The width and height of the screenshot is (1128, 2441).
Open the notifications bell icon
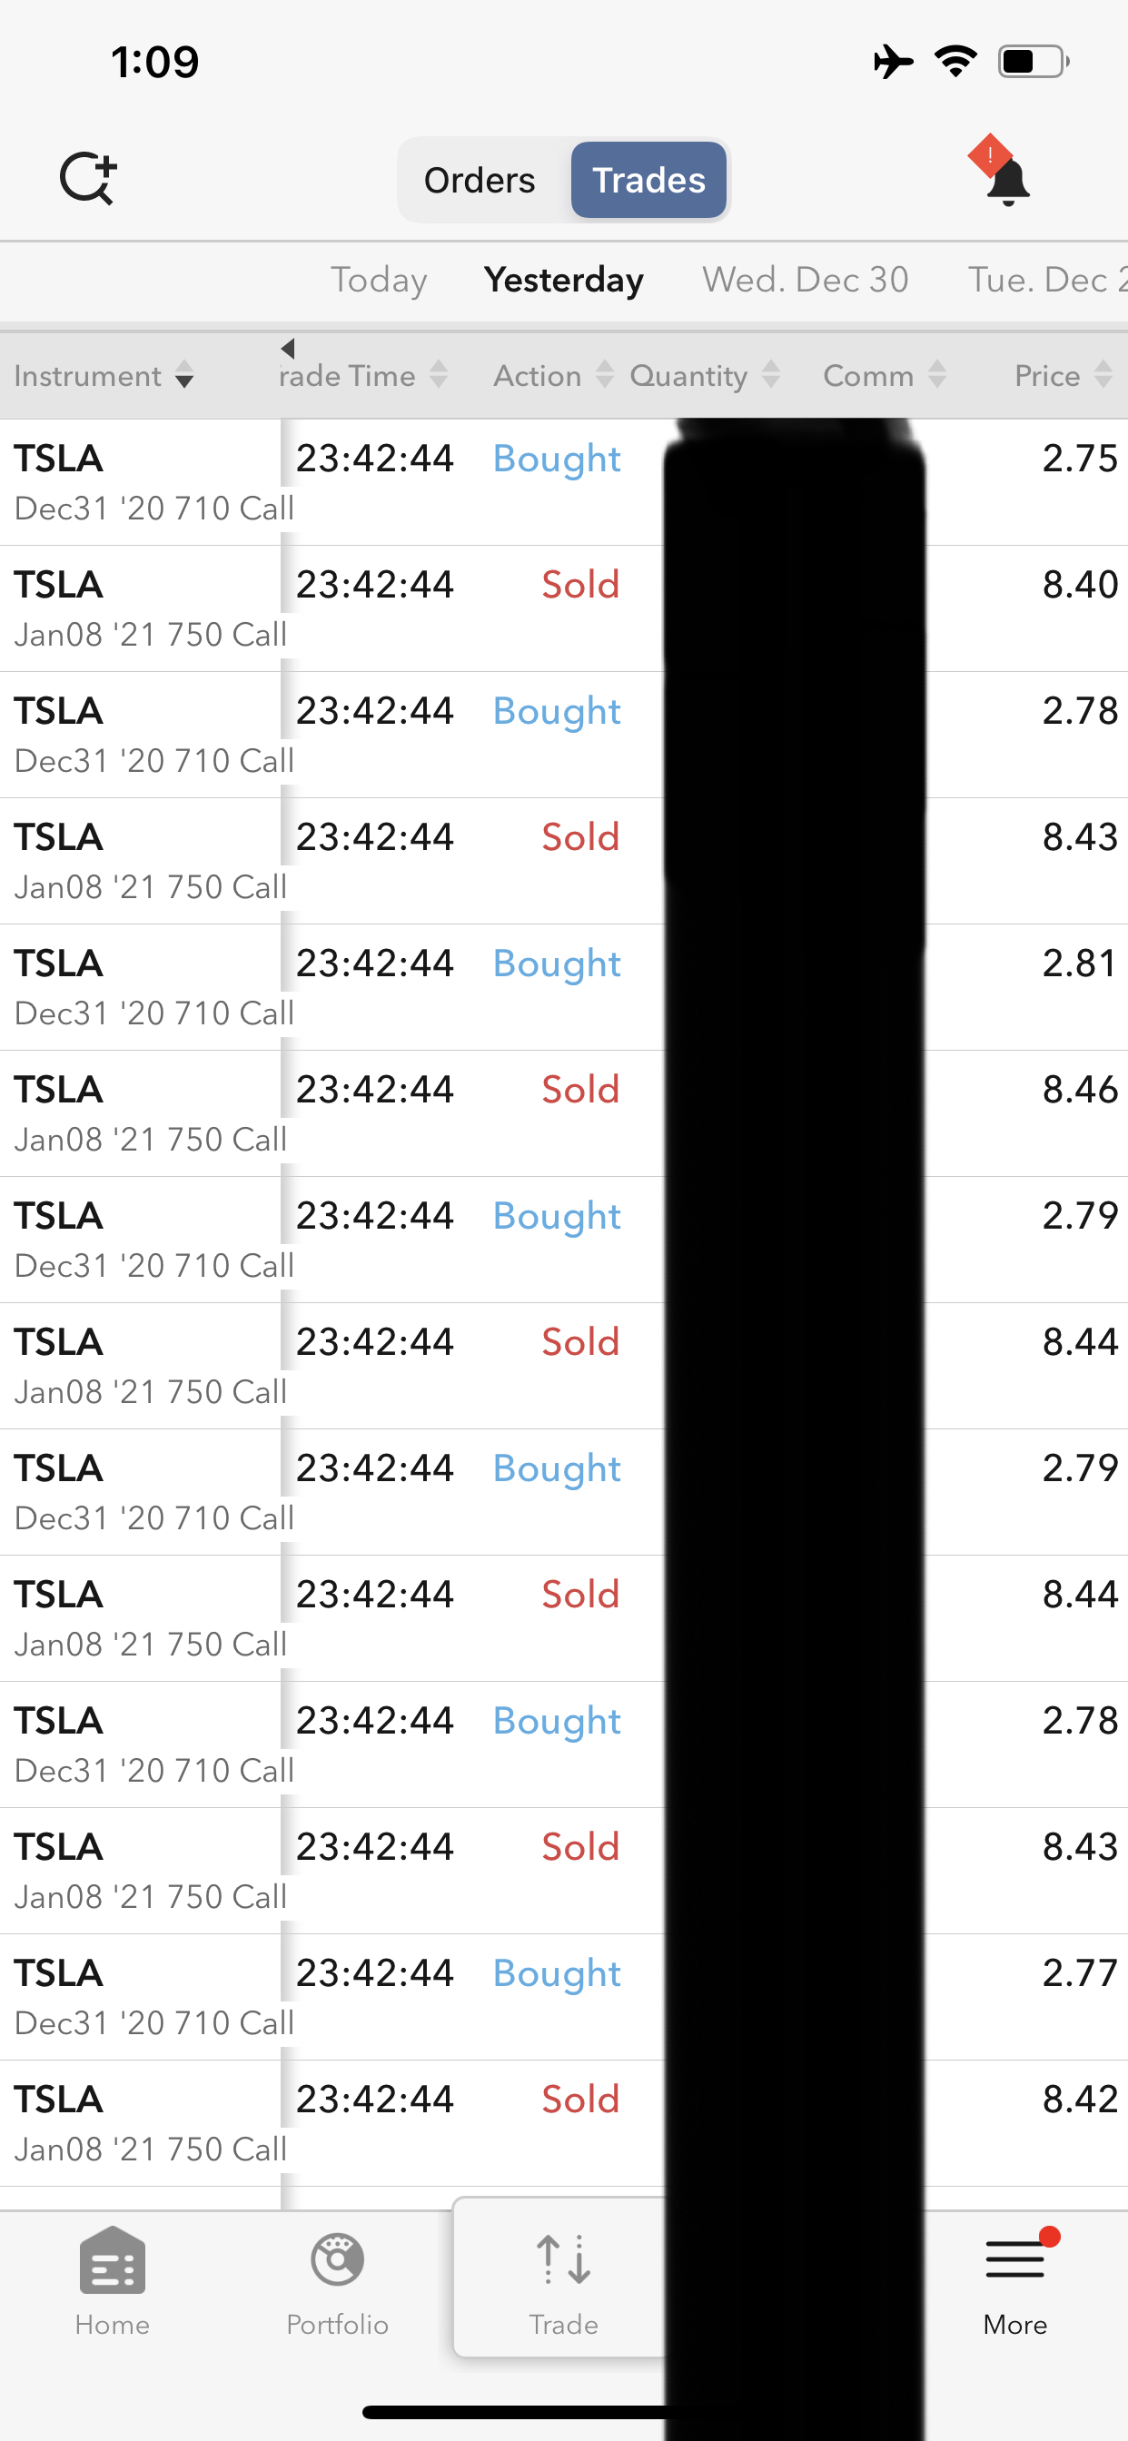[x=1006, y=180]
